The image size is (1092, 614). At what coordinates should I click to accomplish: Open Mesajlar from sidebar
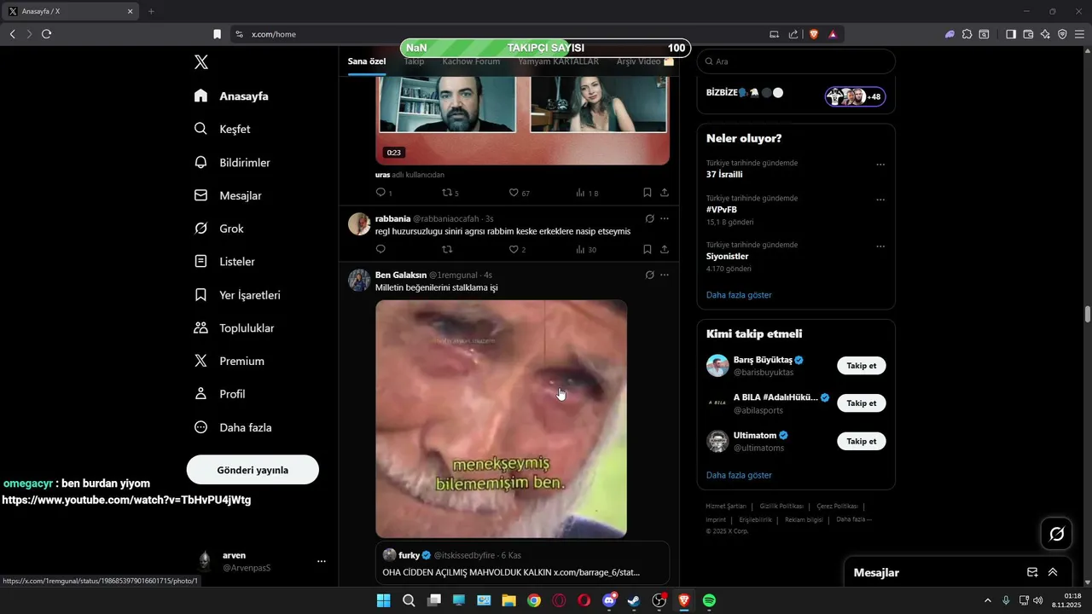228,196
